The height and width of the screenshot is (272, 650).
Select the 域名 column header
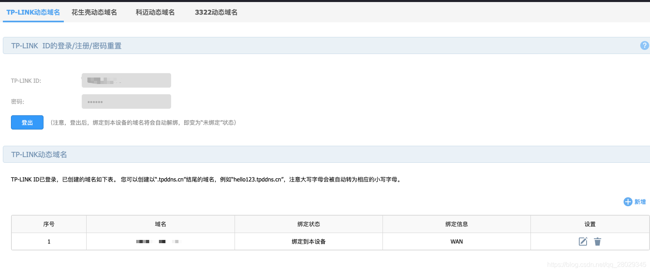pos(161,224)
